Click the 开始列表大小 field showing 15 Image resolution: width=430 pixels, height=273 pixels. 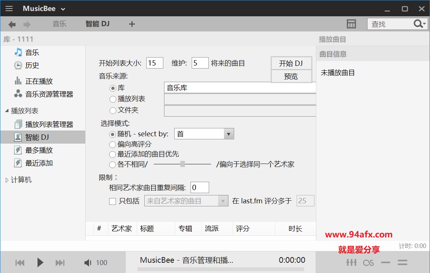click(x=155, y=63)
